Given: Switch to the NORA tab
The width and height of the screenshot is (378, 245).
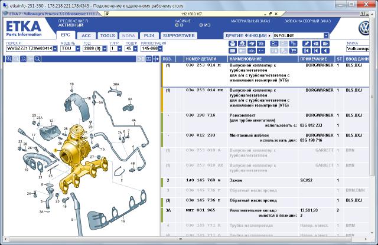Looking at the screenshot, I should point(129,35).
